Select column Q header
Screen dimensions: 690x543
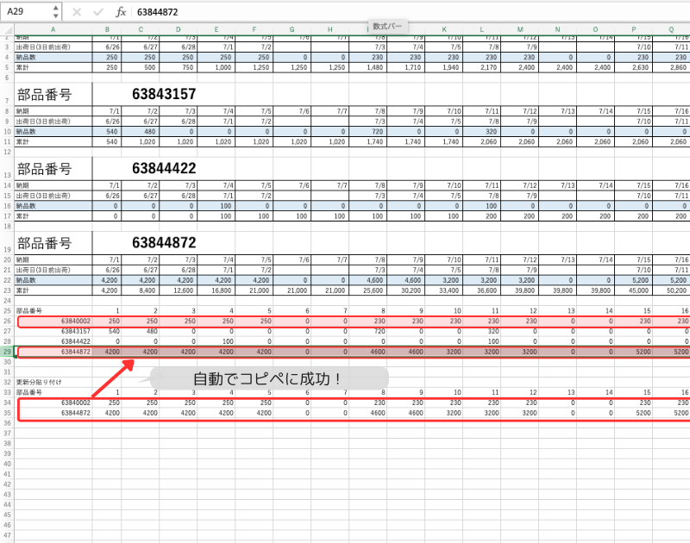coord(671,30)
